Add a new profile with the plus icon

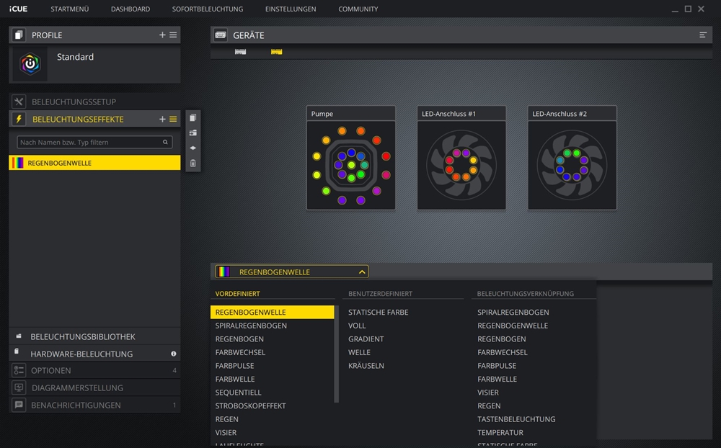pos(162,35)
